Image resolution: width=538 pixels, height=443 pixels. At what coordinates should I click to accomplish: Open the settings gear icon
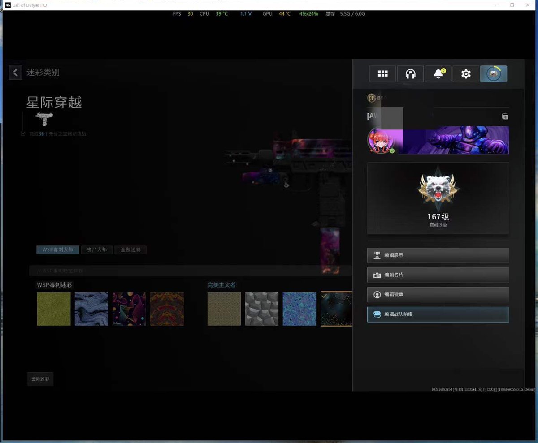[x=466, y=73]
